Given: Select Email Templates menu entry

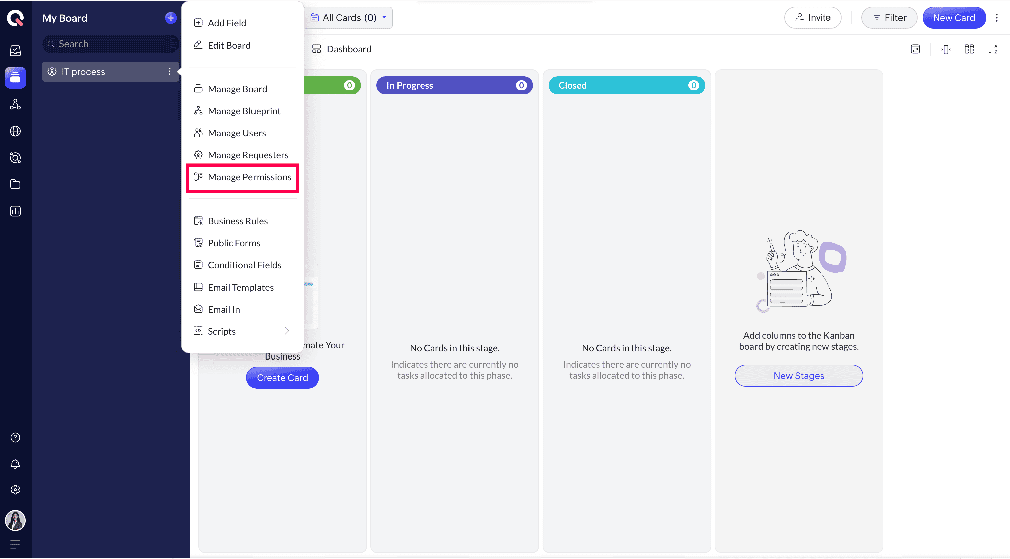Looking at the screenshot, I should click(x=240, y=287).
